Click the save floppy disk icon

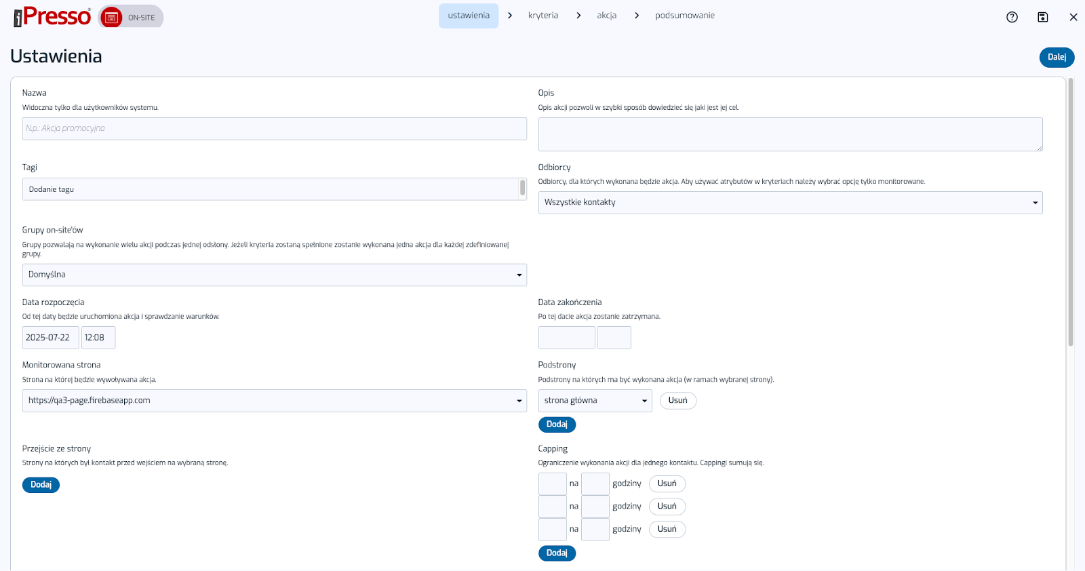pyautogui.click(x=1043, y=17)
